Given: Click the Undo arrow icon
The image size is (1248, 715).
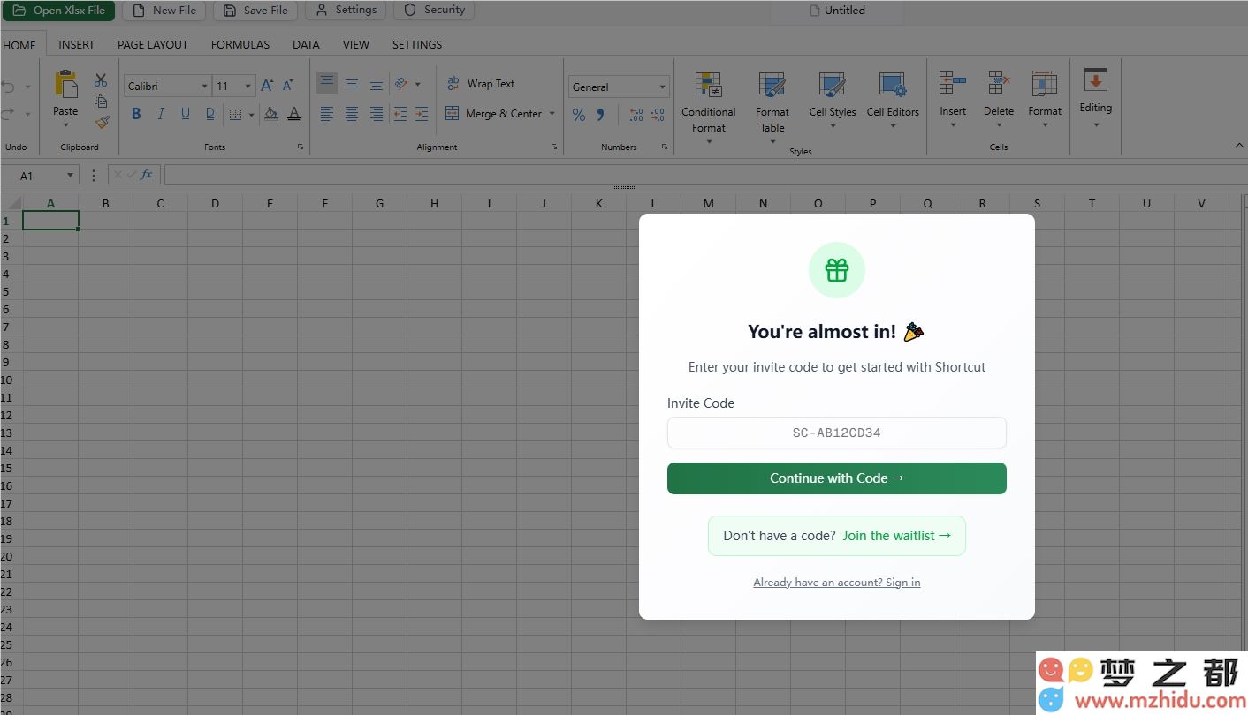Looking at the screenshot, I should pos(8,87).
